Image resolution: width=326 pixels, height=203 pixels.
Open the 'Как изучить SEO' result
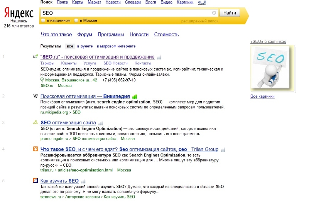(x=59, y=181)
